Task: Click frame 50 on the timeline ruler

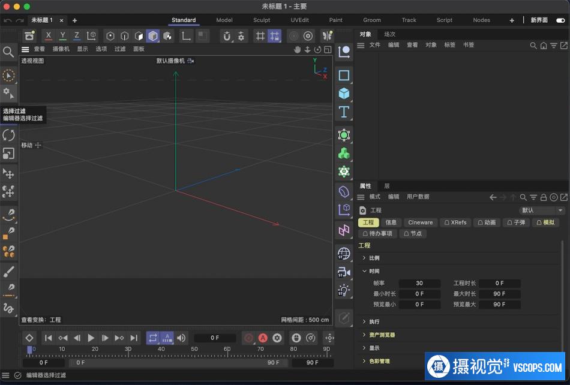Action: [x=194, y=350]
